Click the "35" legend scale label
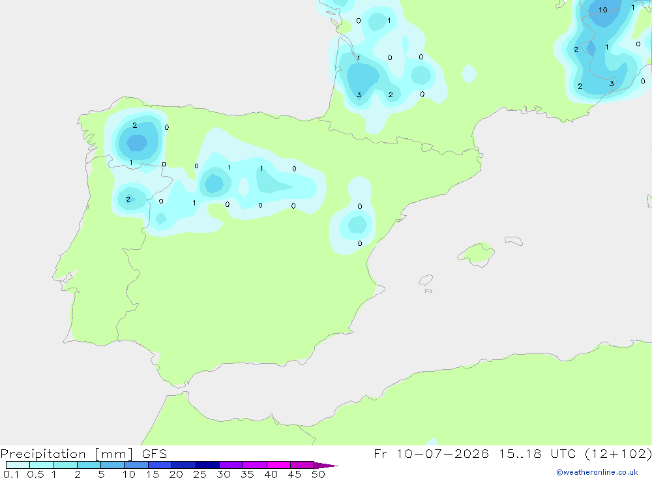The width and height of the screenshot is (652, 478). 247,474
